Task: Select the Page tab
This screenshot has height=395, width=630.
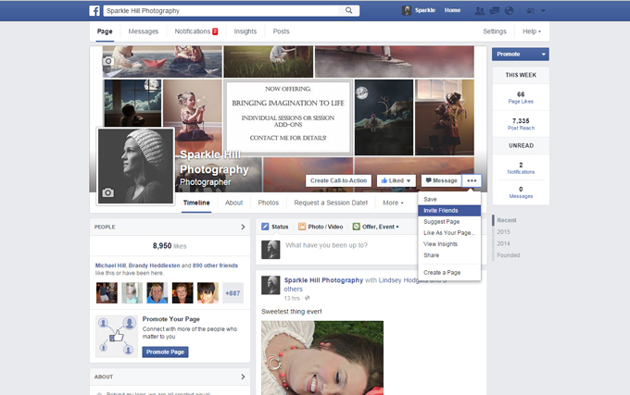Action: pos(105,31)
